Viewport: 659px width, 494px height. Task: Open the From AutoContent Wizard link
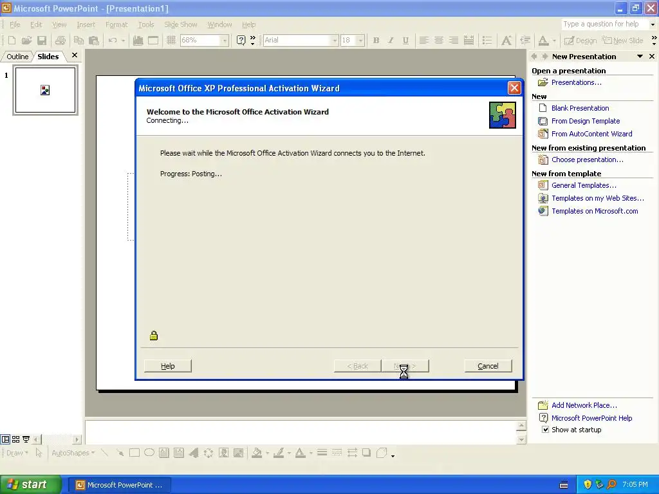pos(592,134)
